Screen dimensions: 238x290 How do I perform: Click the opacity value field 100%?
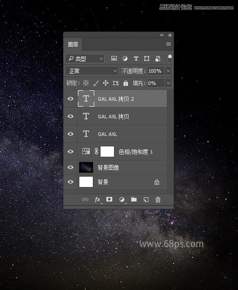[156, 71]
